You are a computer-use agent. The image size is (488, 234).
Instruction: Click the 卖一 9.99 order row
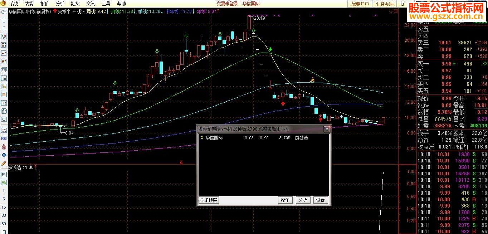coord(452,56)
